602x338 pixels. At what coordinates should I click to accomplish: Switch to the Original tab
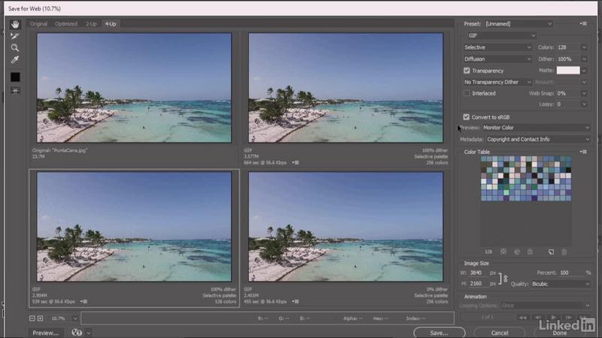coord(38,24)
